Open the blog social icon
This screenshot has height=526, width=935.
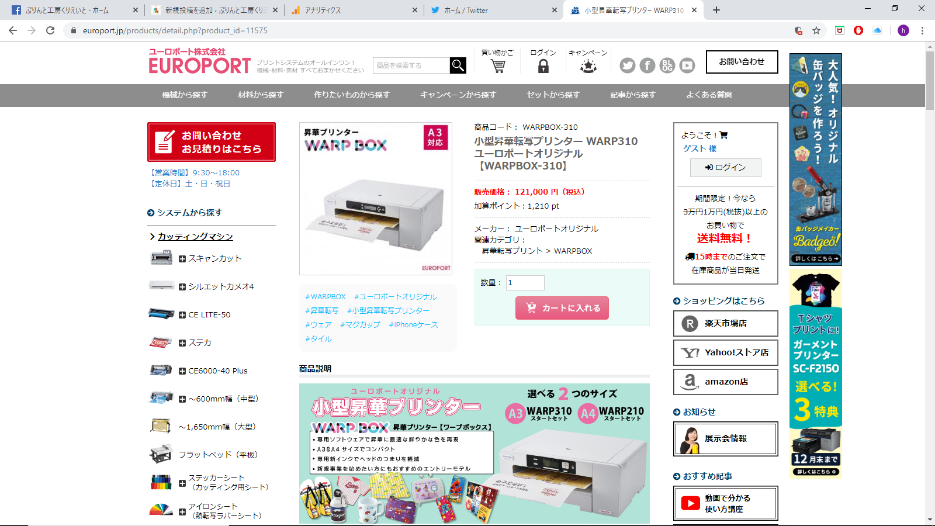coord(667,65)
